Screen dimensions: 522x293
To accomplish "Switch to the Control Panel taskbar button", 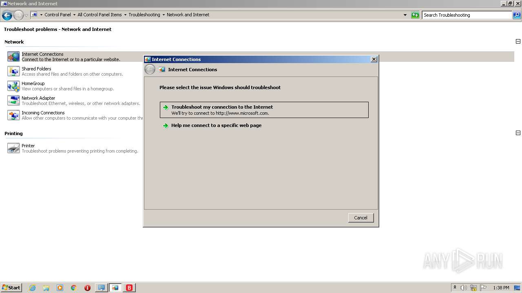I will tap(101, 288).
